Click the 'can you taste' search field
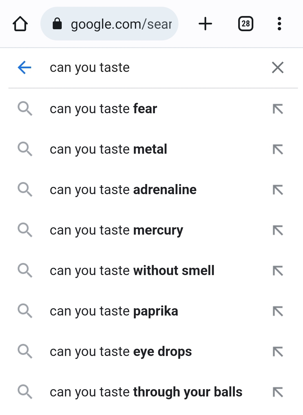This screenshot has width=303, height=415. pyautogui.click(x=151, y=67)
